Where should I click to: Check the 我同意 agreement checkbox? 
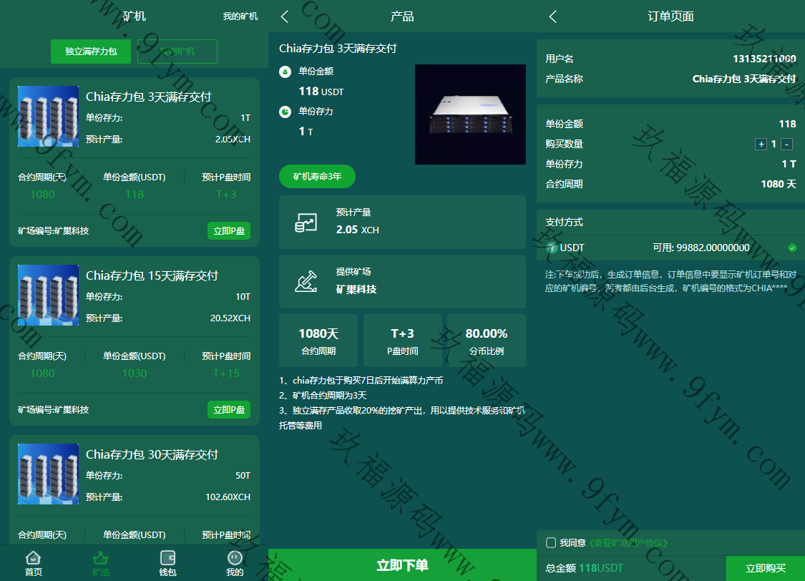(x=551, y=542)
